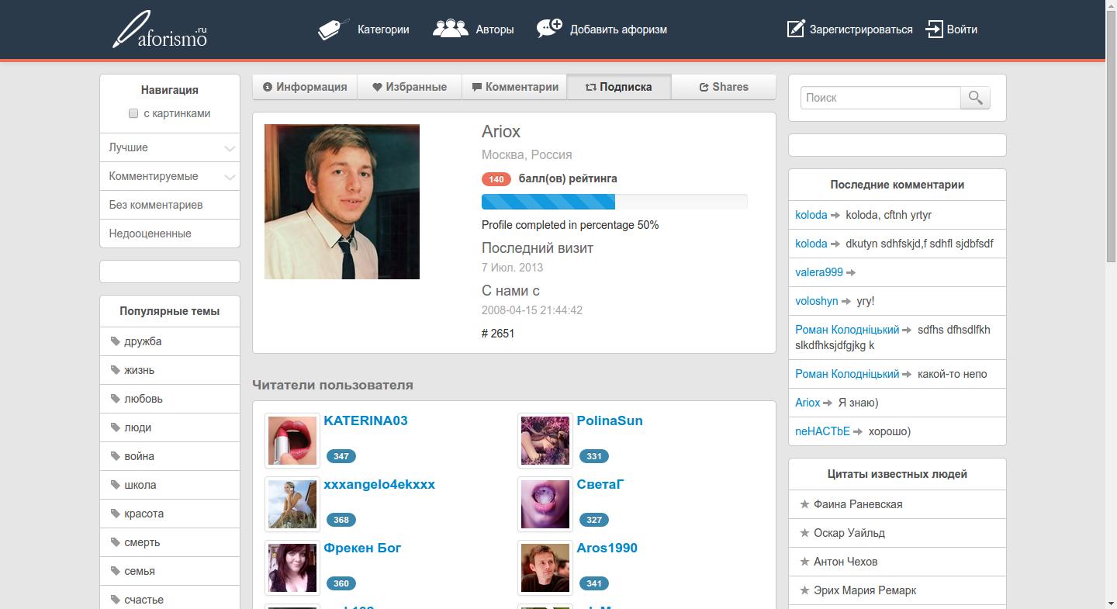Open Недооцененные navigation item
This screenshot has width=1117, height=609.
(x=170, y=234)
